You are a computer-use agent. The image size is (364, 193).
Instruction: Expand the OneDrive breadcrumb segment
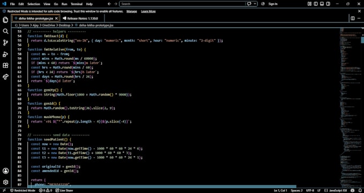tap(49, 25)
